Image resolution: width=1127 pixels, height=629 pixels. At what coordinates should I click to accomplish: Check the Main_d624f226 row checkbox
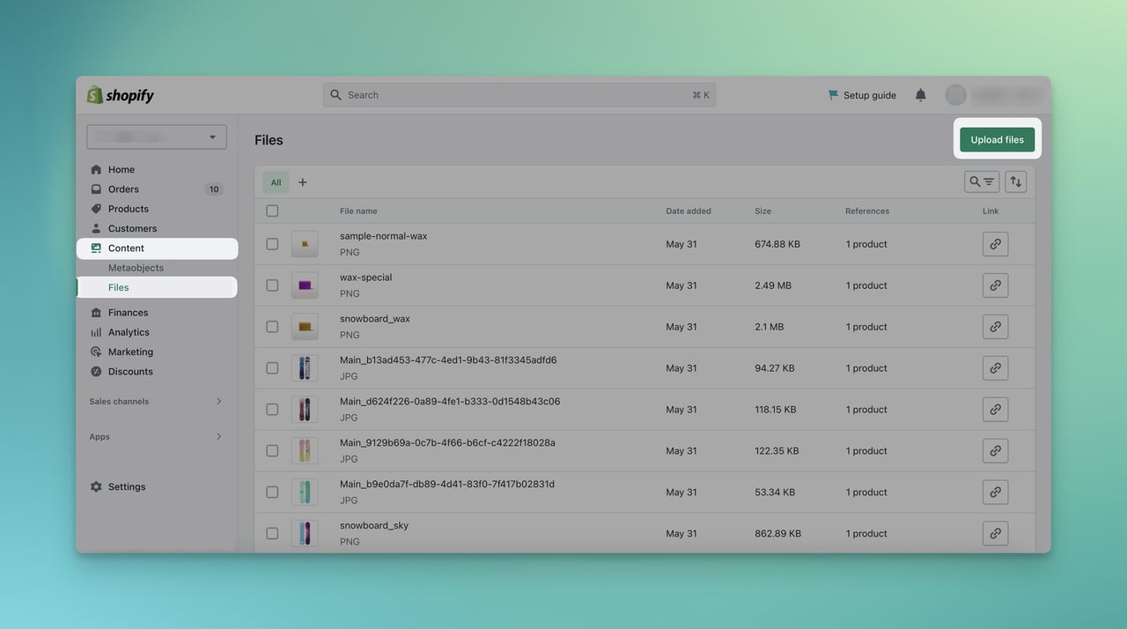click(x=272, y=410)
